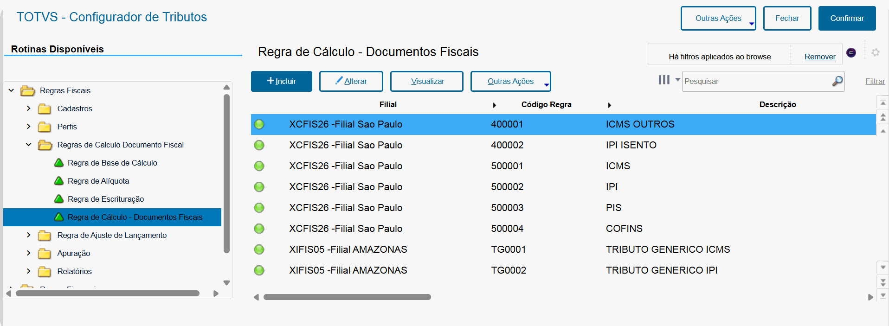Open the top-right Outras Ações dropdown
The height and width of the screenshot is (326, 889).
pyautogui.click(x=718, y=19)
